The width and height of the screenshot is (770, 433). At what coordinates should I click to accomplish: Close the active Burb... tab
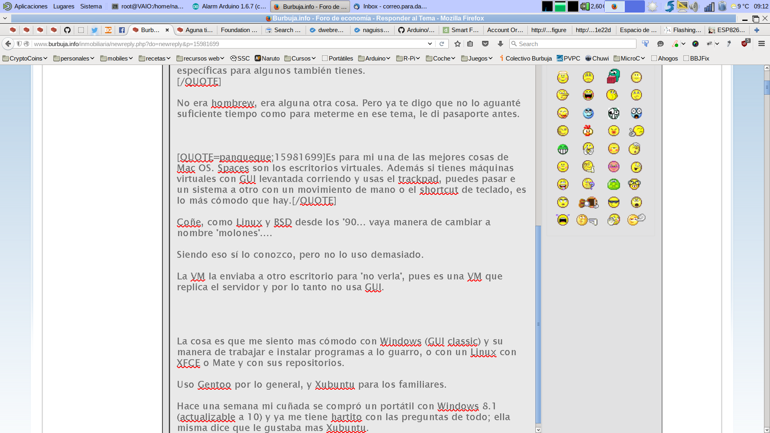167,30
